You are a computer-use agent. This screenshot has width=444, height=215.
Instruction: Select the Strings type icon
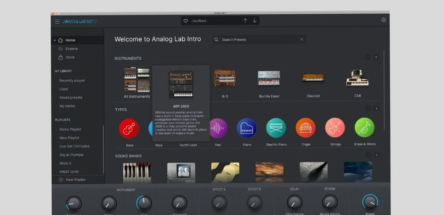(x=335, y=128)
